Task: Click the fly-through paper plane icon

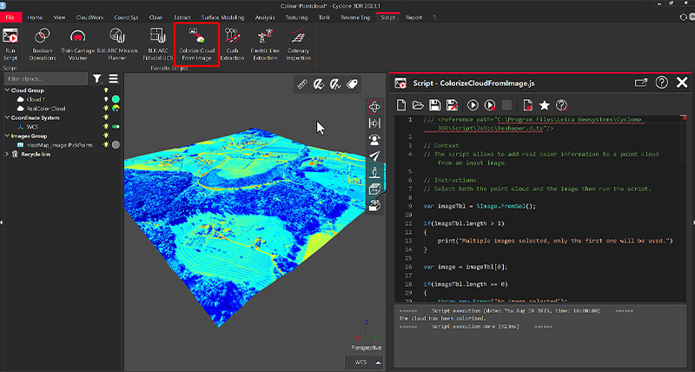Action: 374,156
